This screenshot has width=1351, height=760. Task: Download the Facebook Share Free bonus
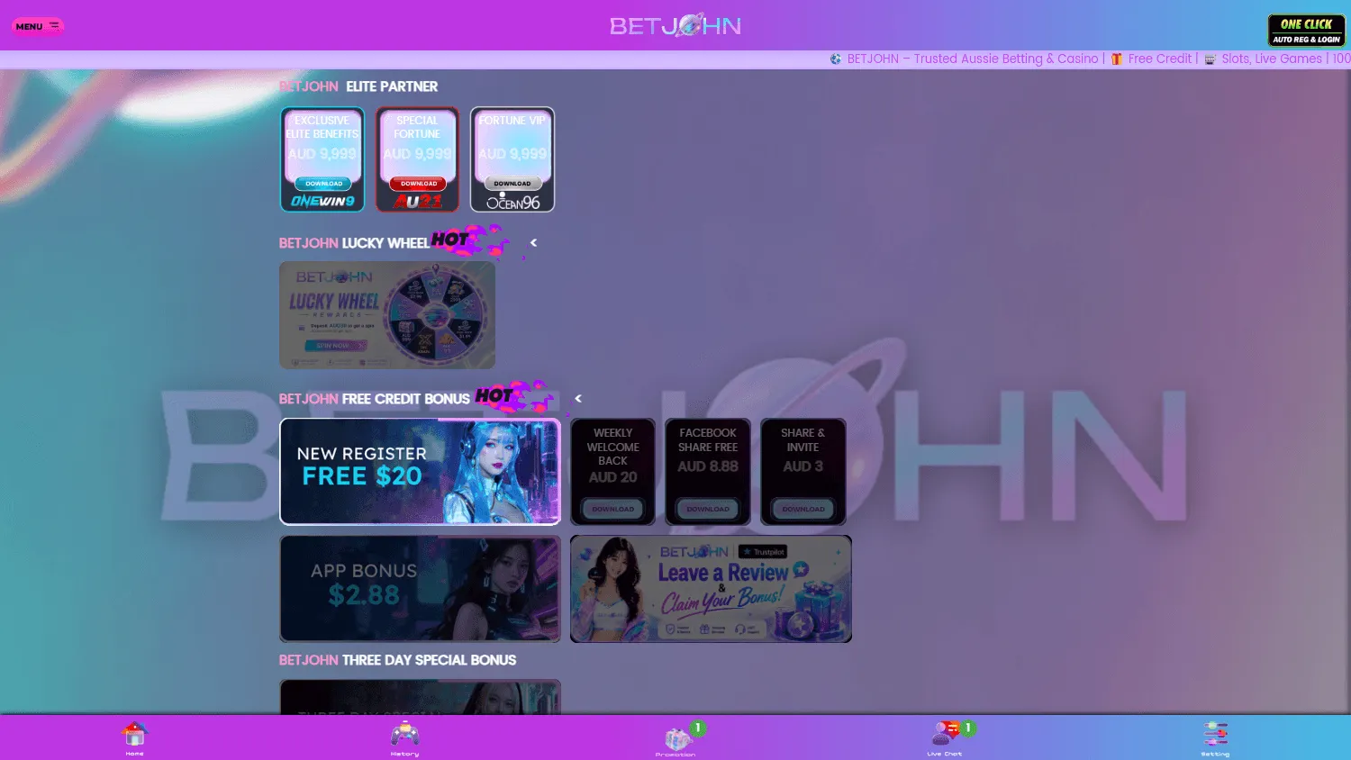tap(708, 510)
